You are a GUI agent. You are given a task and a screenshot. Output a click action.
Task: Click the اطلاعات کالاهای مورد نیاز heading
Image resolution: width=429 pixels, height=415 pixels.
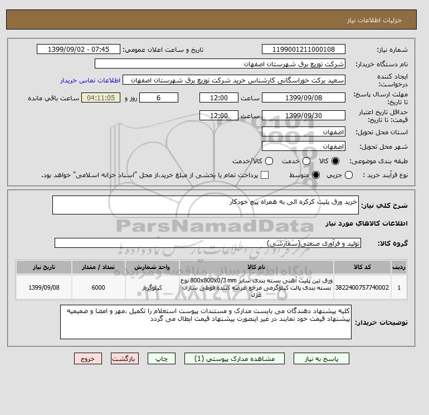click(x=367, y=223)
